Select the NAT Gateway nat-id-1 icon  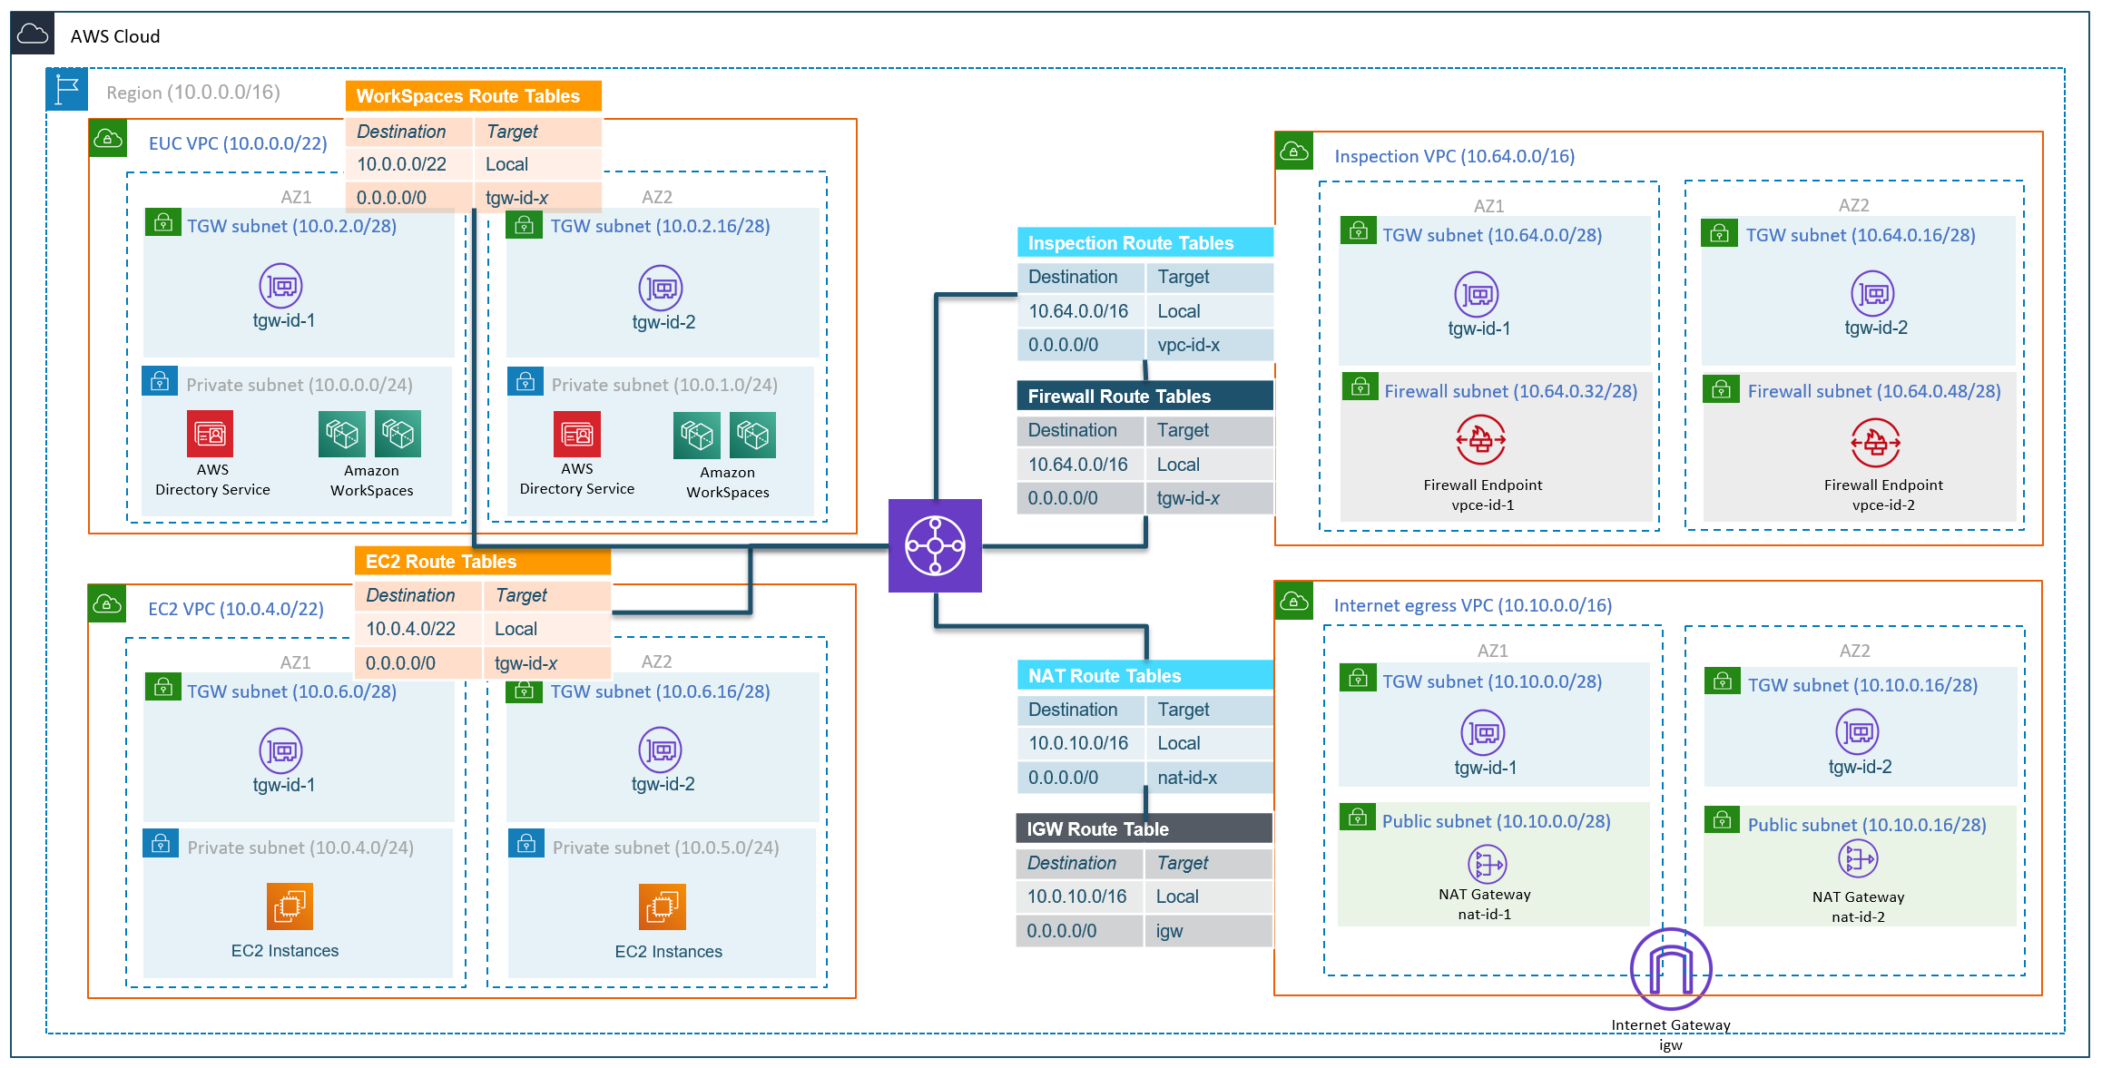[1487, 864]
